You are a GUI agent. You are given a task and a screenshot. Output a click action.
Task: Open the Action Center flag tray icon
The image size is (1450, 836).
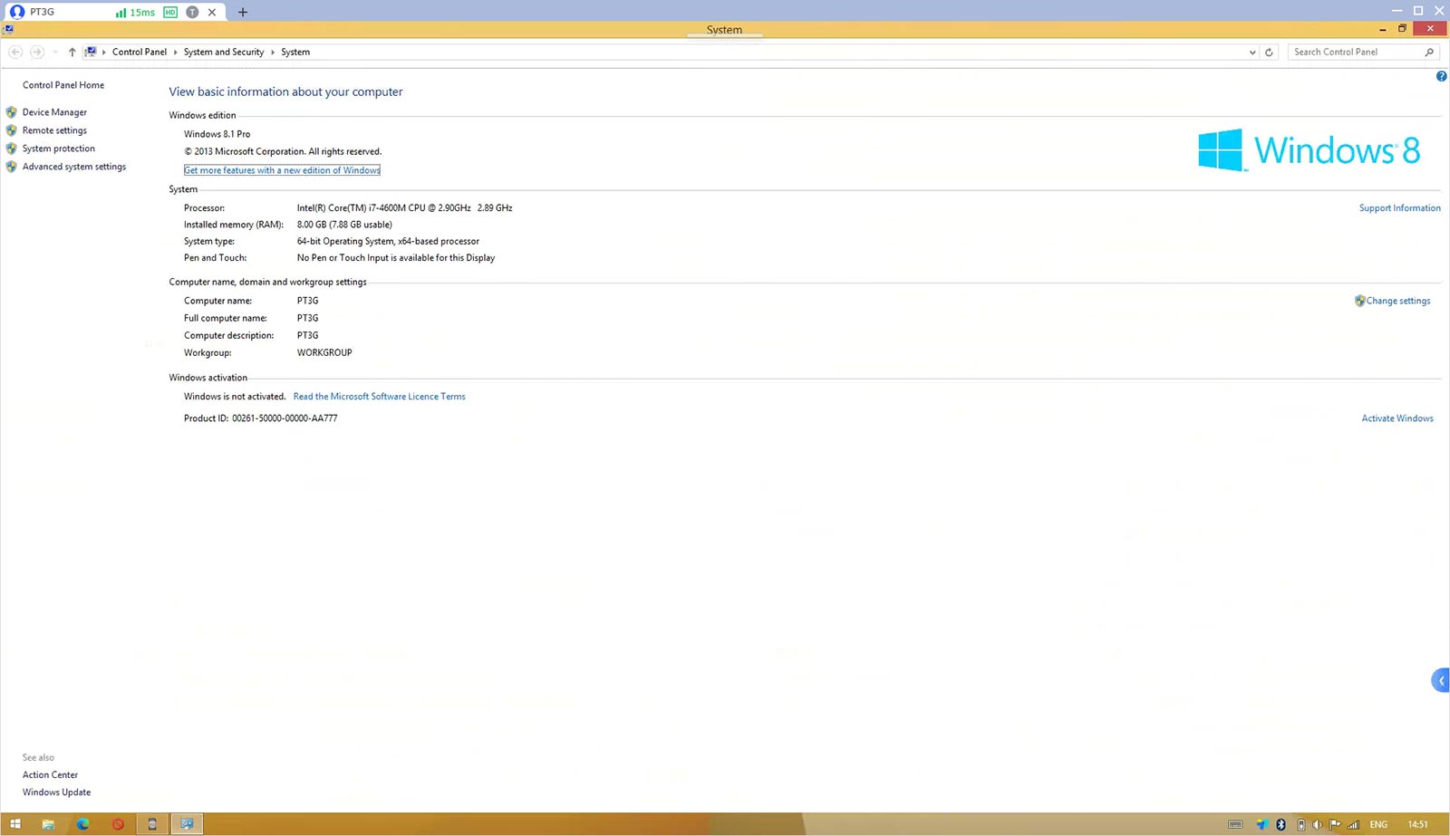tap(1335, 824)
